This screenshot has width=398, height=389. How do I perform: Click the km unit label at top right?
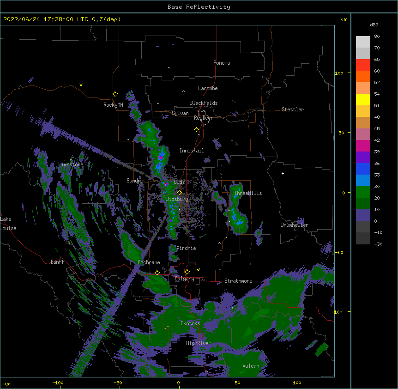344,19
